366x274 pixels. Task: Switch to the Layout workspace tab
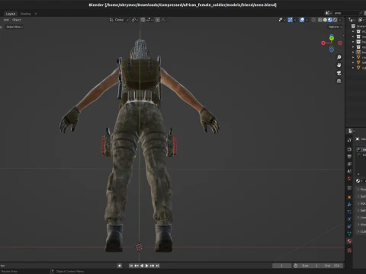[x=11, y=14]
